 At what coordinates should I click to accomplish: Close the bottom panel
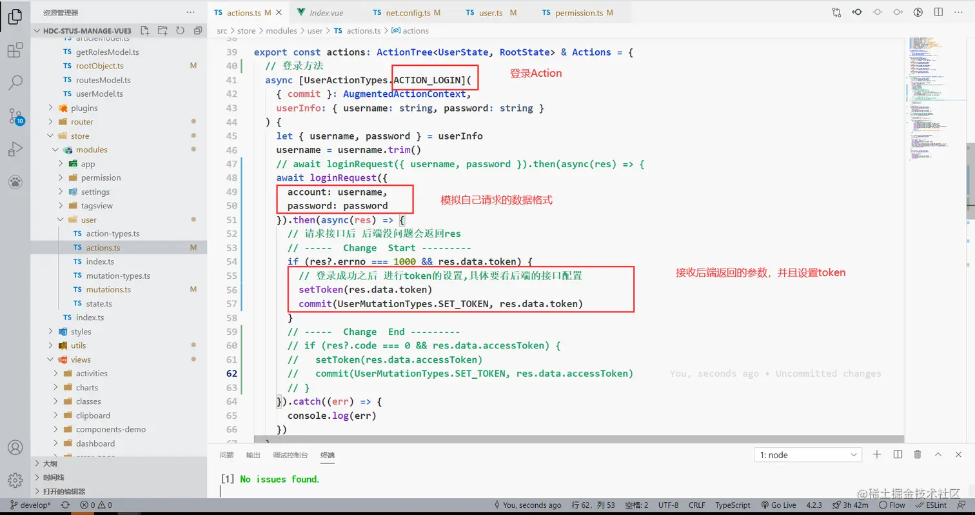tap(959, 455)
